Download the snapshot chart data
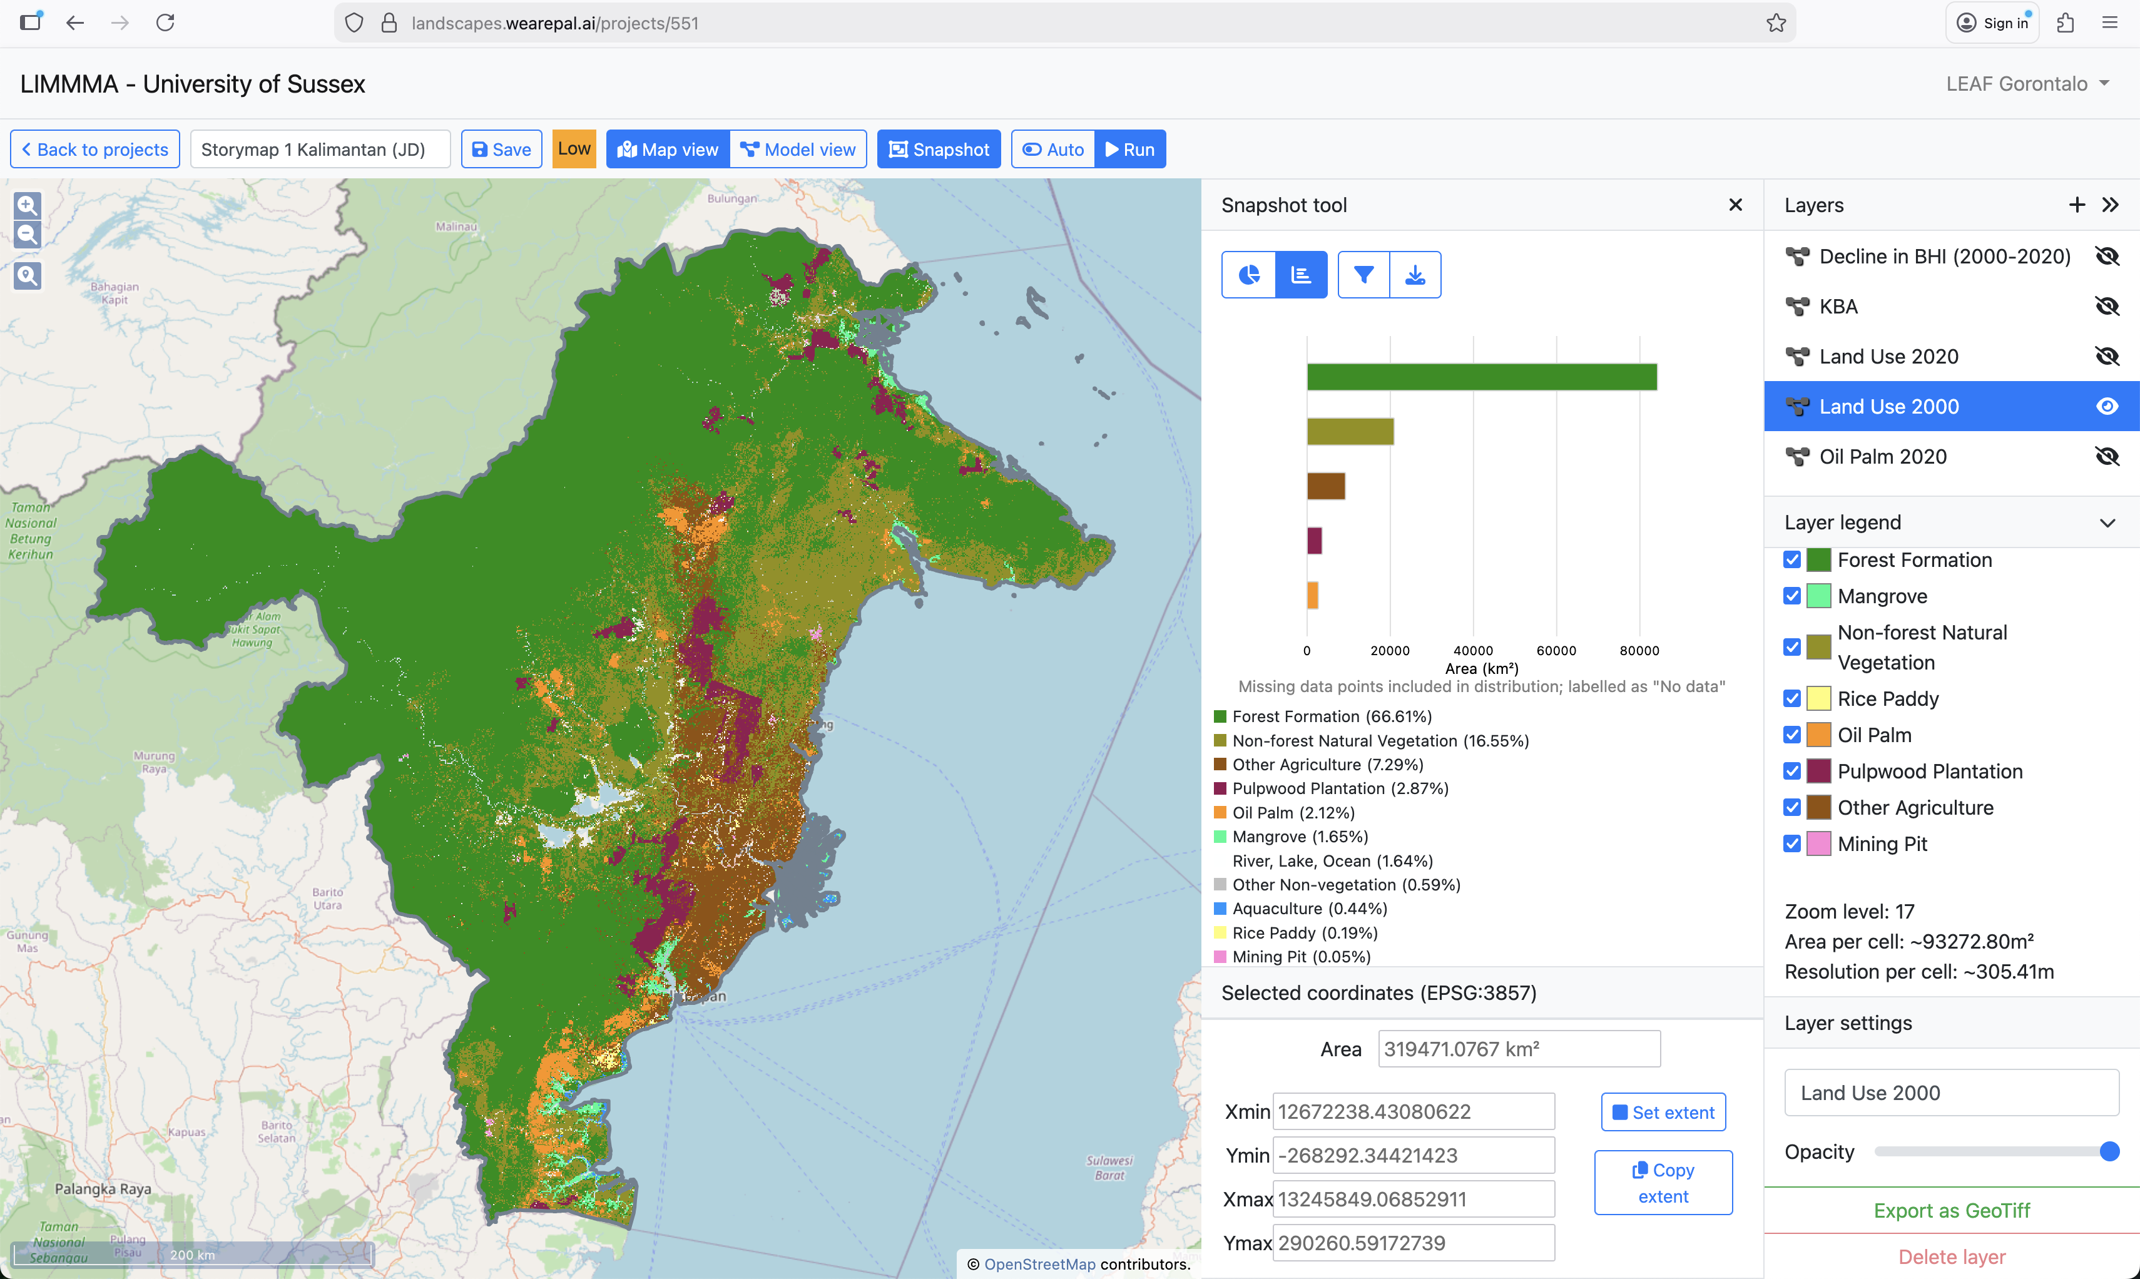This screenshot has width=2140, height=1279. click(1414, 274)
